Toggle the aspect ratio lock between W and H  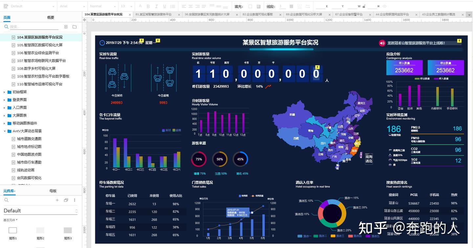tap(364, 6)
